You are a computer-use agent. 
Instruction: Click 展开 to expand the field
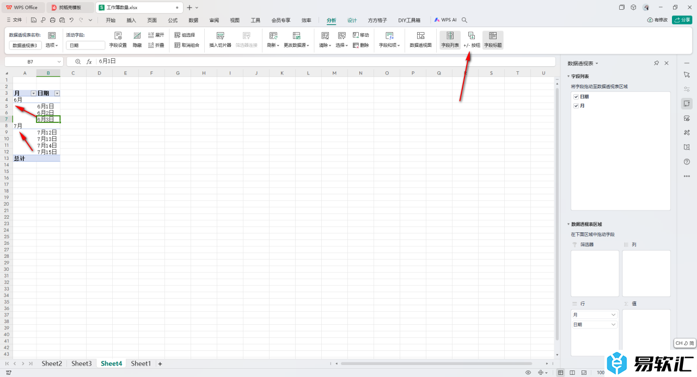tap(156, 35)
